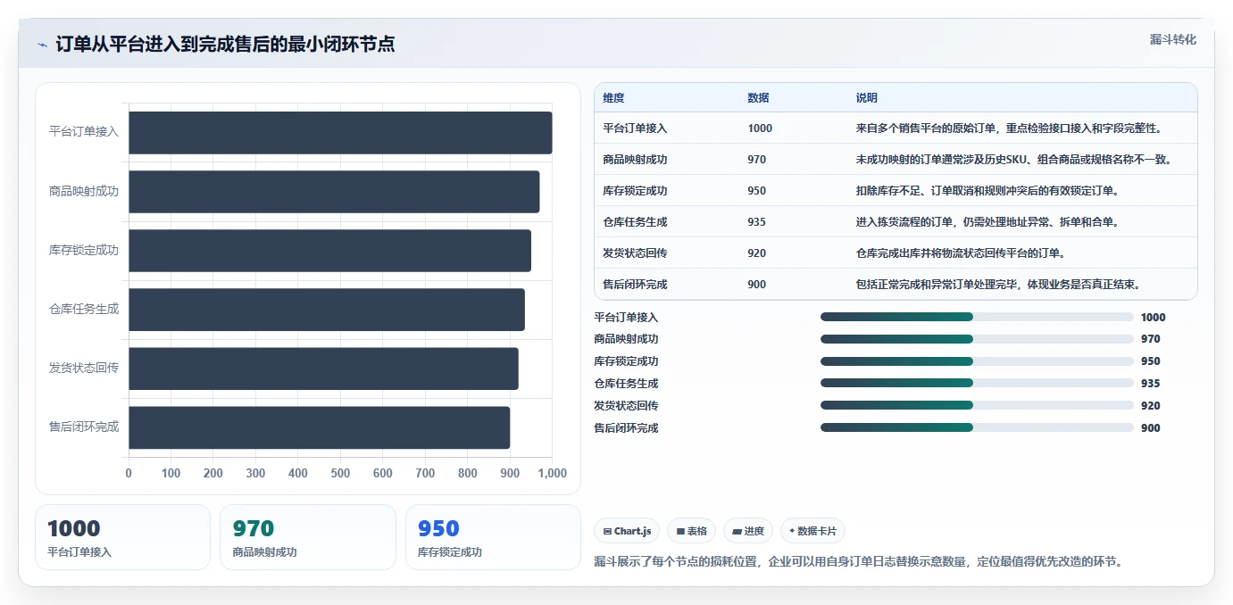The width and height of the screenshot is (1233, 605).
Task: Click description starting 包括正常完成
Action: coord(998,285)
